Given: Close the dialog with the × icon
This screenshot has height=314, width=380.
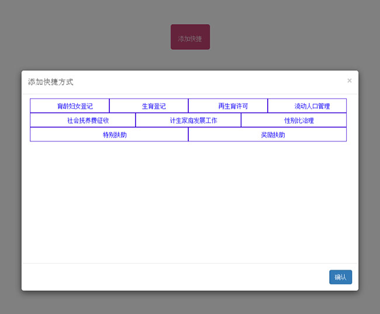Looking at the screenshot, I should tap(349, 81).
